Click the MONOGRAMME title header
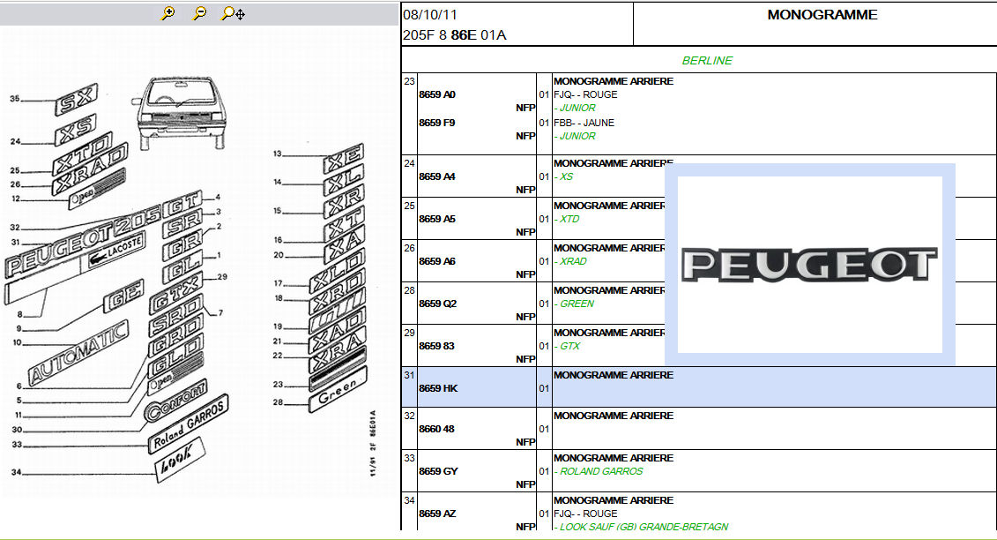 822,15
